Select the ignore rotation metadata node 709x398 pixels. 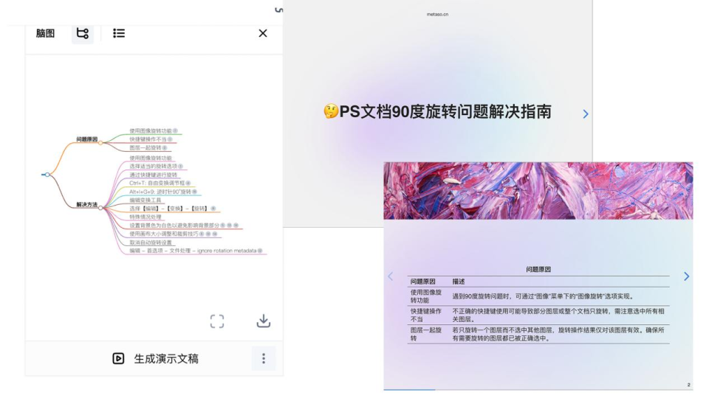193,251
